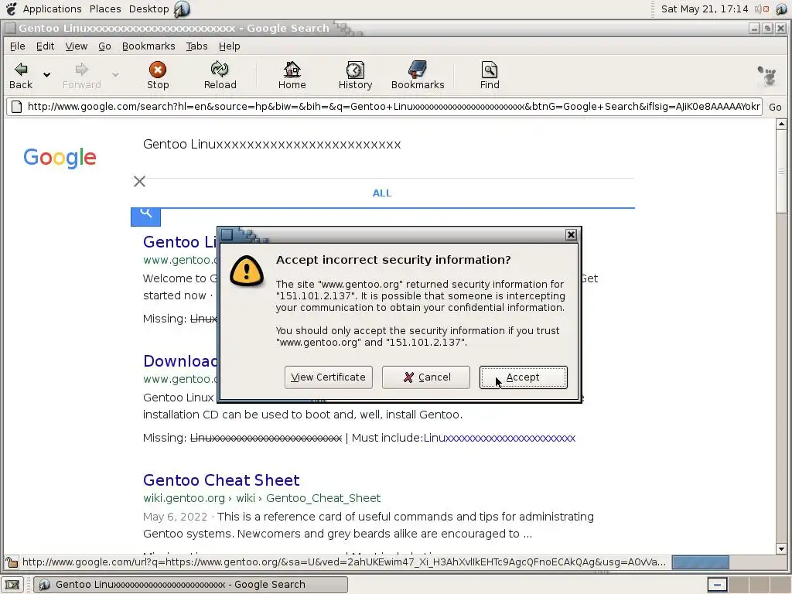This screenshot has width=792, height=594.
Task: Click the show desktop icon in bottom panel
Action: pos(12,585)
